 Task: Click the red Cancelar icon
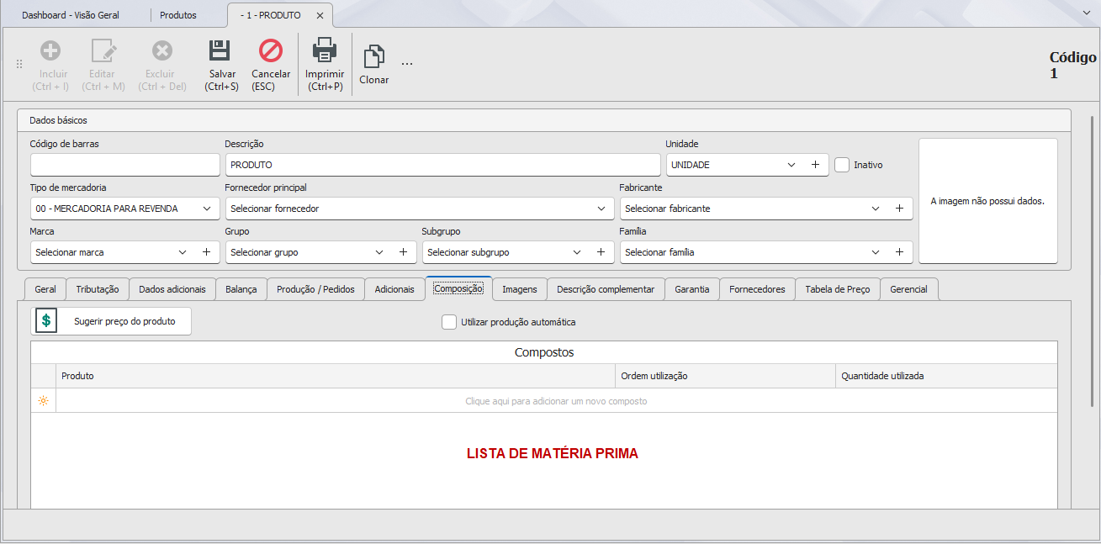click(271, 50)
